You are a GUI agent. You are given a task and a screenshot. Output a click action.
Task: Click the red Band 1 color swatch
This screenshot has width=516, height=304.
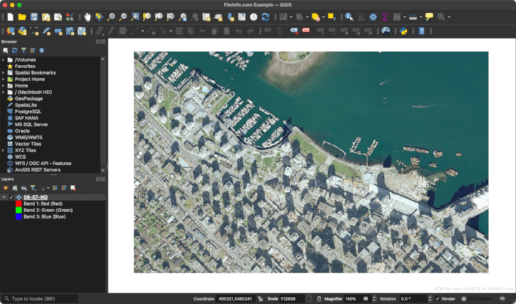[18, 204]
